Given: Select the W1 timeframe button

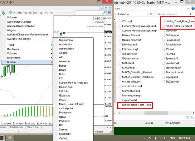Looking at the screenshot, I should [46, 13].
